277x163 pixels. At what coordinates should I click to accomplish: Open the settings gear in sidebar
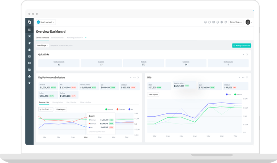coord(29,83)
